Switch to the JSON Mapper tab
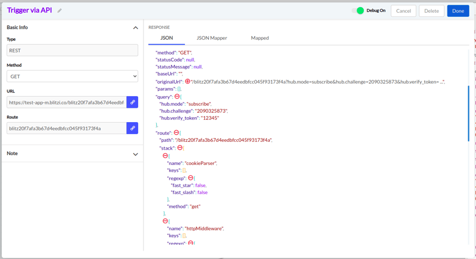Screen dimensions: 476x259 212,38
